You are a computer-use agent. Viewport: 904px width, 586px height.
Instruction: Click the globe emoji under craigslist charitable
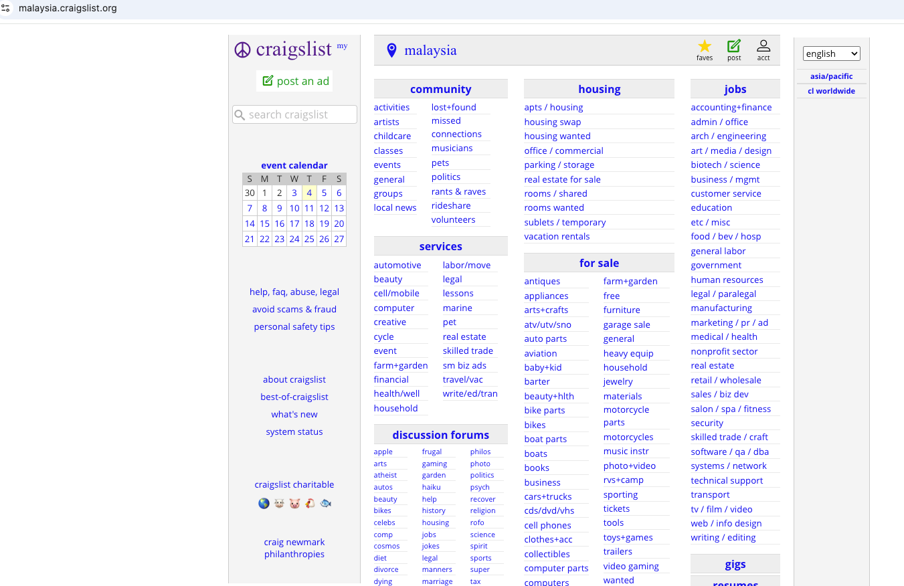(x=264, y=503)
